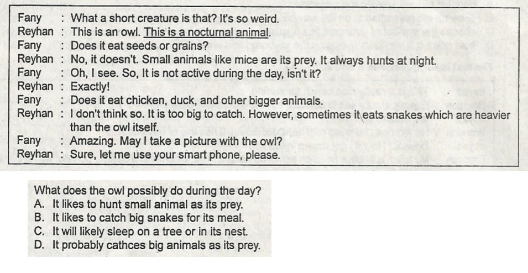Click the last line 'Sure, let me use your smart phone'
Screen dimensions: 528x273
pyautogui.click(x=175, y=155)
